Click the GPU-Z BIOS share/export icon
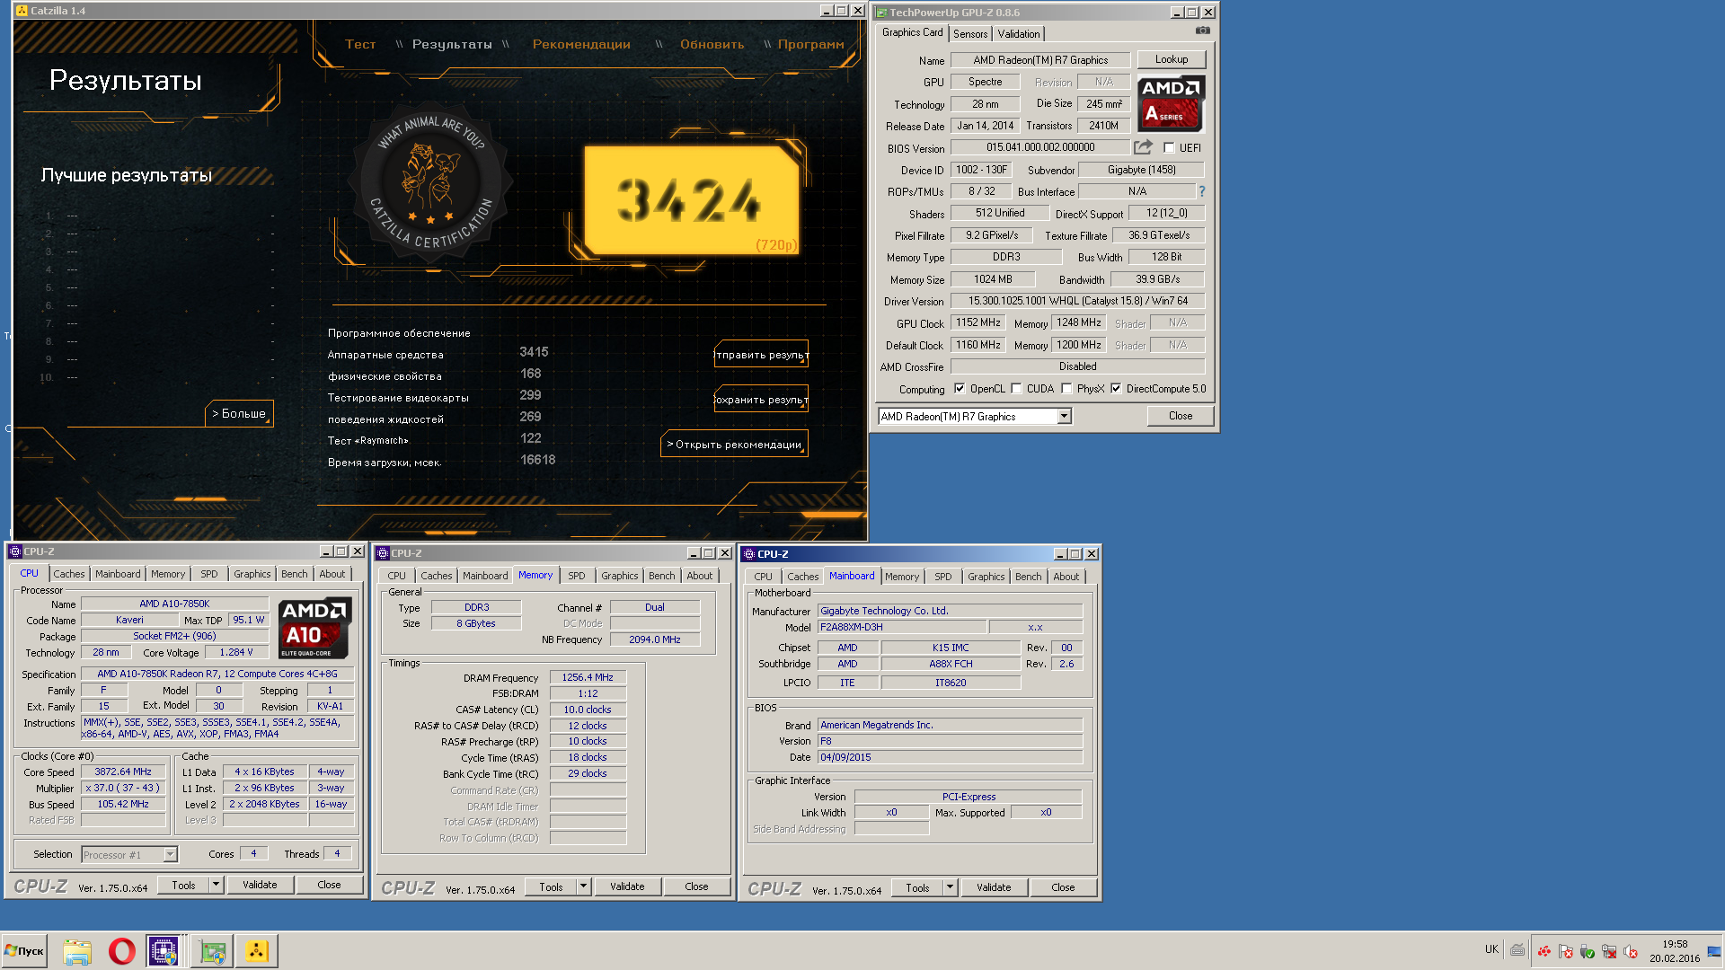 (x=1143, y=147)
